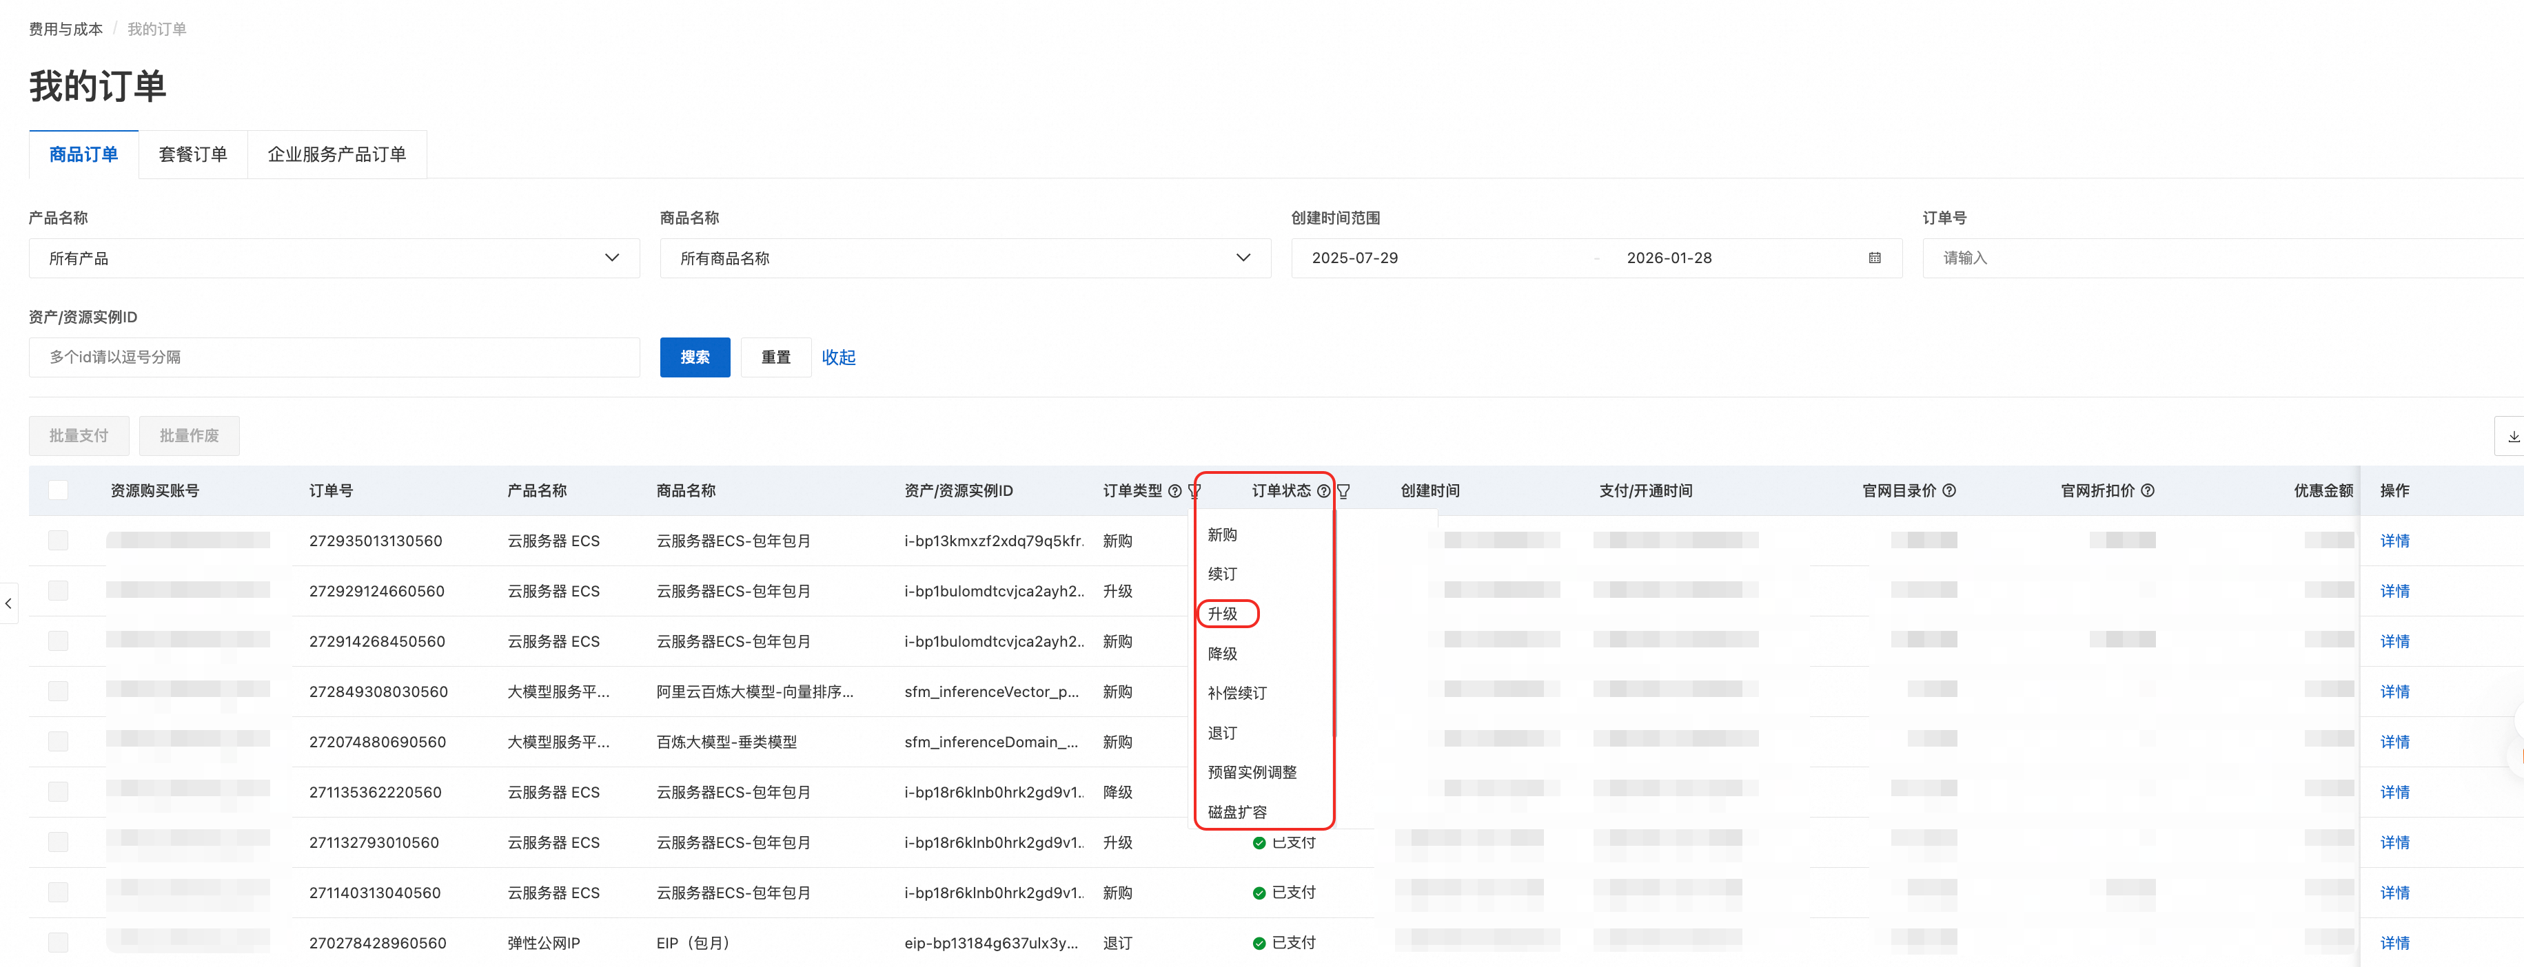Image resolution: width=2524 pixels, height=967 pixels.
Task: Switch to the 企业服务产品订单 tab
Action: coord(337,155)
